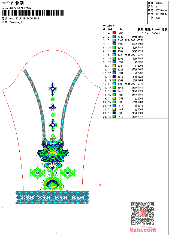Select the navy swatch in stop row 6
Viewport: 169px width, 235px height.
coord(114,51)
